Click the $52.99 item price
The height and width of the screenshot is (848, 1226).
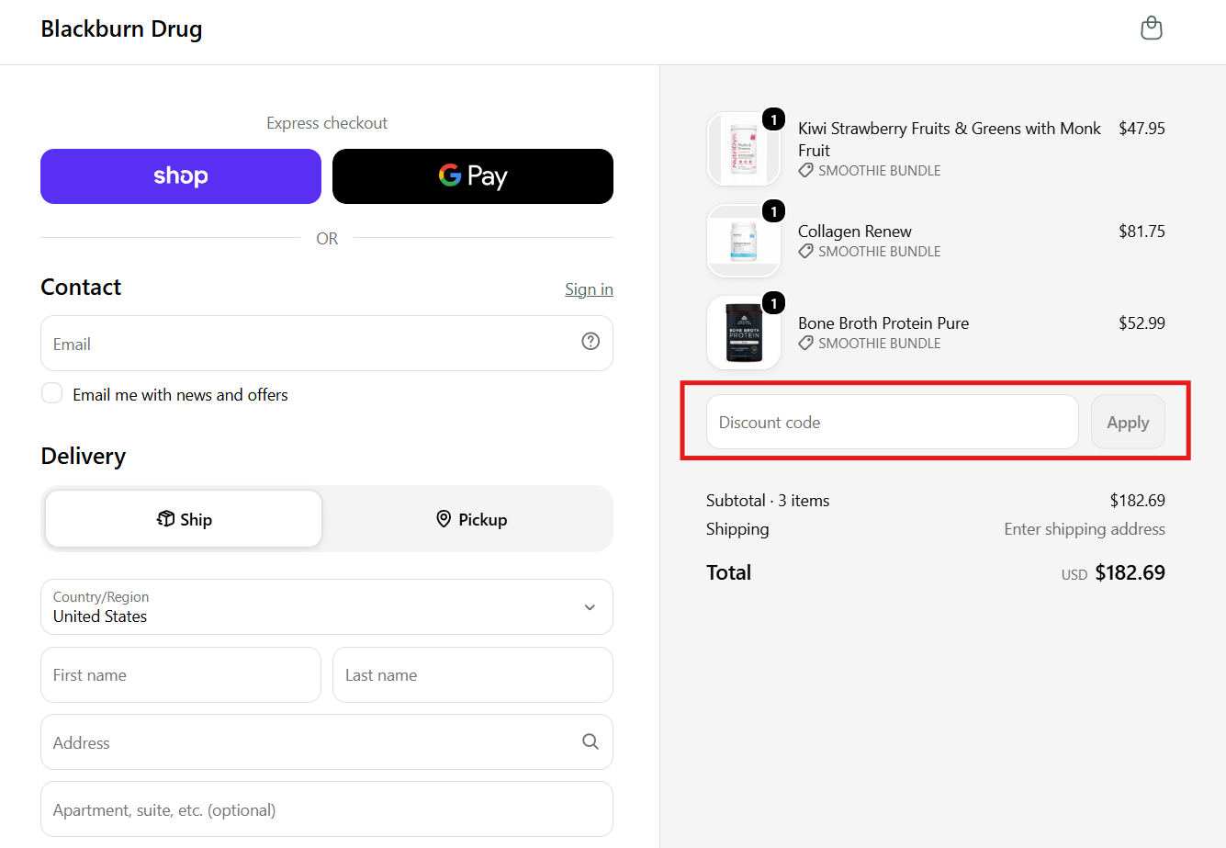1142,323
